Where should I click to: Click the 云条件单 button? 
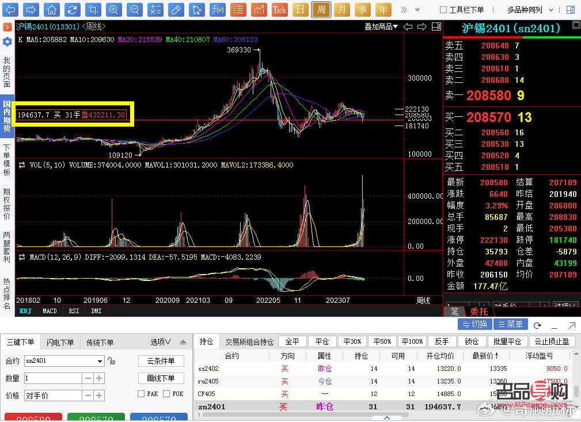(x=161, y=361)
